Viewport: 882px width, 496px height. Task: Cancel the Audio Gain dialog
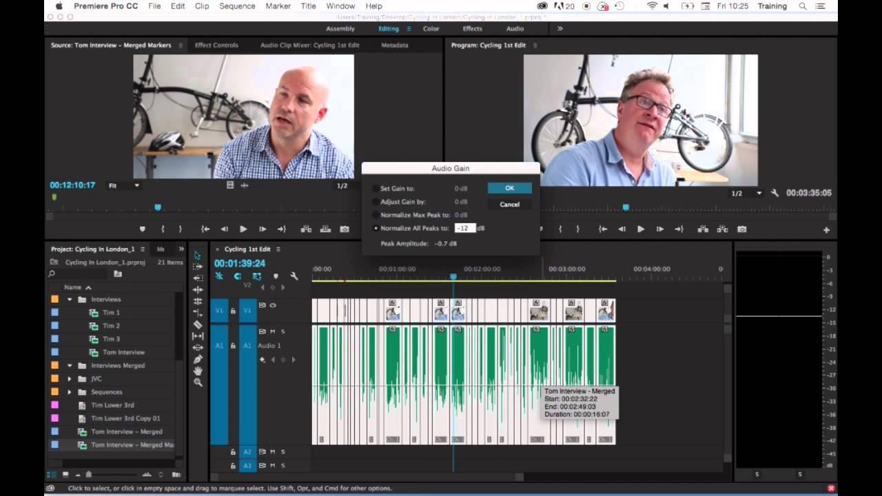tap(509, 205)
